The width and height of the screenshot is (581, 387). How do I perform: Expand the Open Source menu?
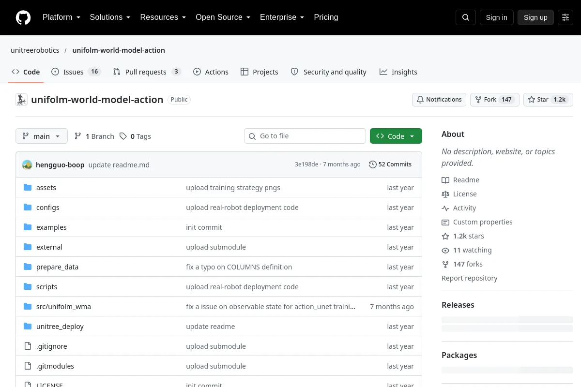click(x=223, y=17)
